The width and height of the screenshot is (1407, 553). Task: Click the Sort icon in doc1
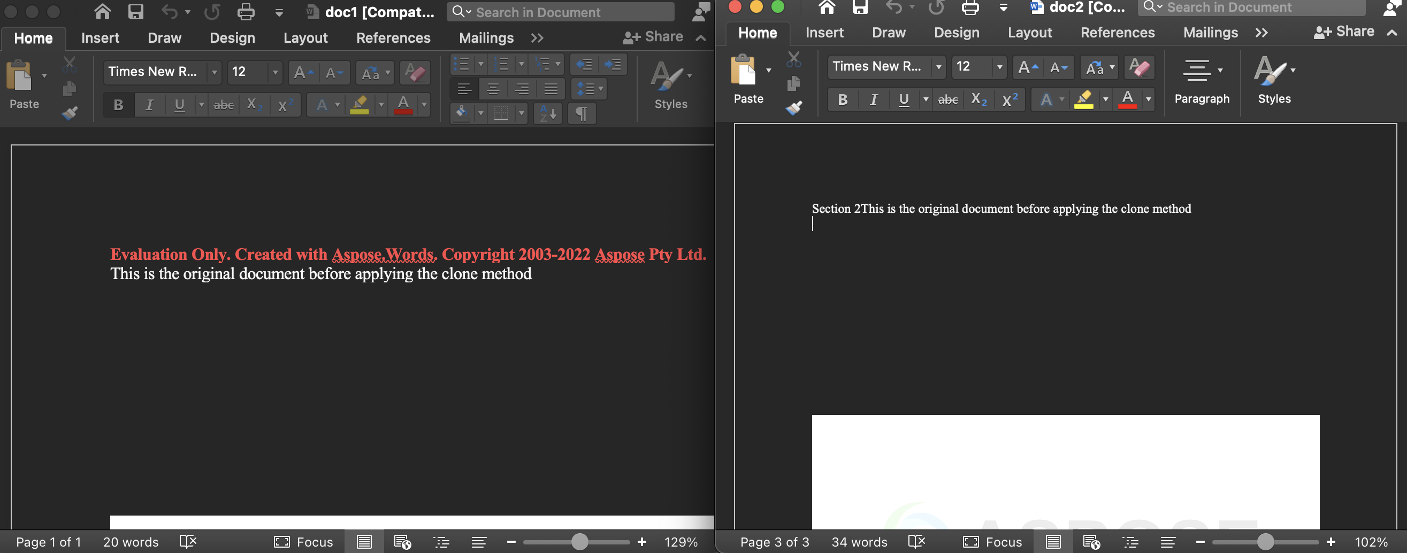pos(547,113)
